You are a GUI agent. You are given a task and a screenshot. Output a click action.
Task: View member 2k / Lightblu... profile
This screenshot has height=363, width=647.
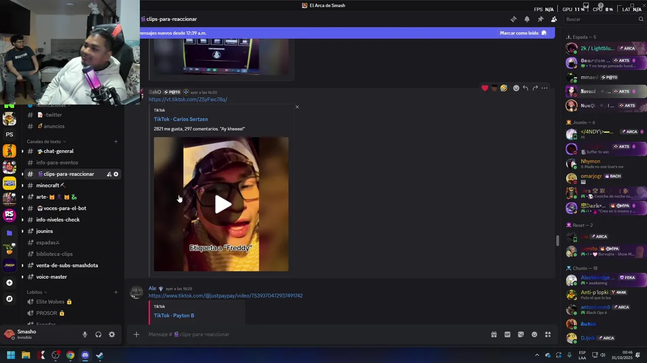(x=606, y=48)
